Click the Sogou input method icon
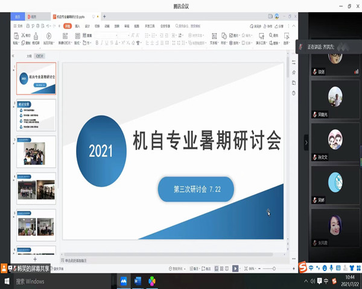The height and width of the screenshot is (289, 362). [303, 267]
